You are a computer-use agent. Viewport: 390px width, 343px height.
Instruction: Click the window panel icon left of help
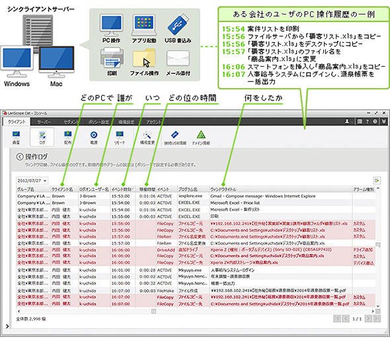click(x=360, y=122)
